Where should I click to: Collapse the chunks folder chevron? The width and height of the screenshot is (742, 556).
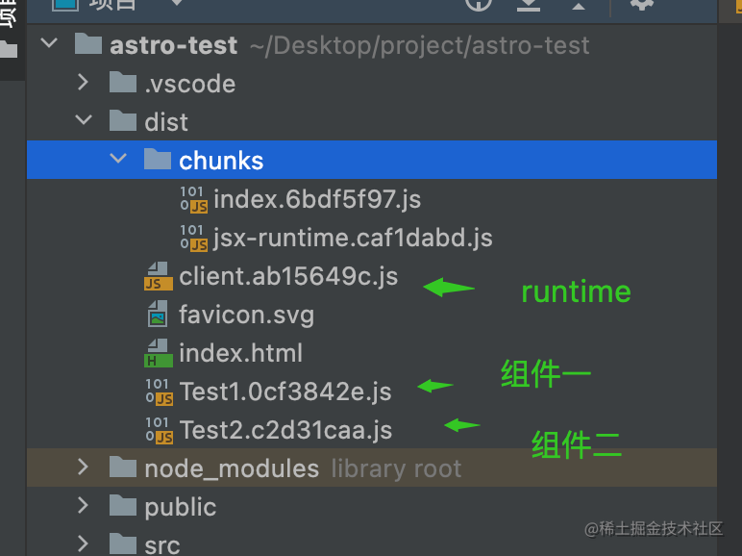(x=118, y=158)
